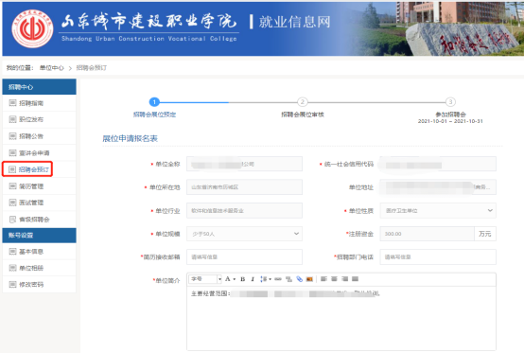Image resolution: width=524 pixels, height=353 pixels.
Task: Open the font color A dropdown arrow
Action: (235, 279)
